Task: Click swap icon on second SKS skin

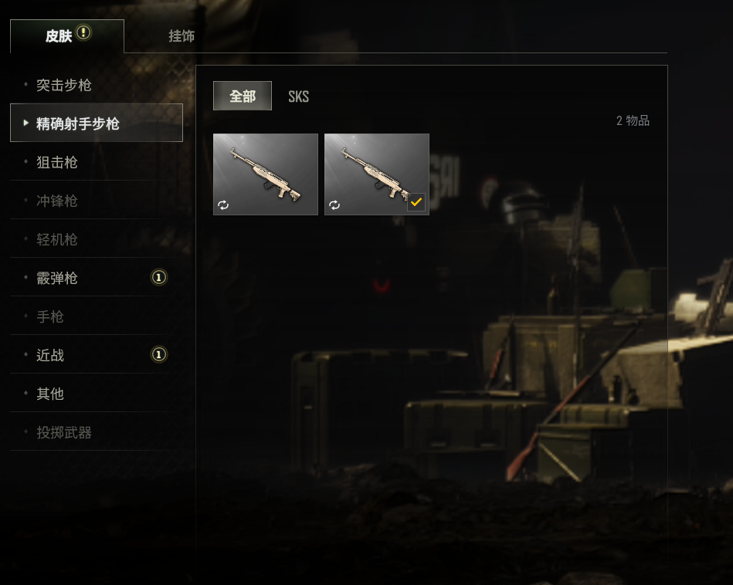Action: (x=334, y=205)
